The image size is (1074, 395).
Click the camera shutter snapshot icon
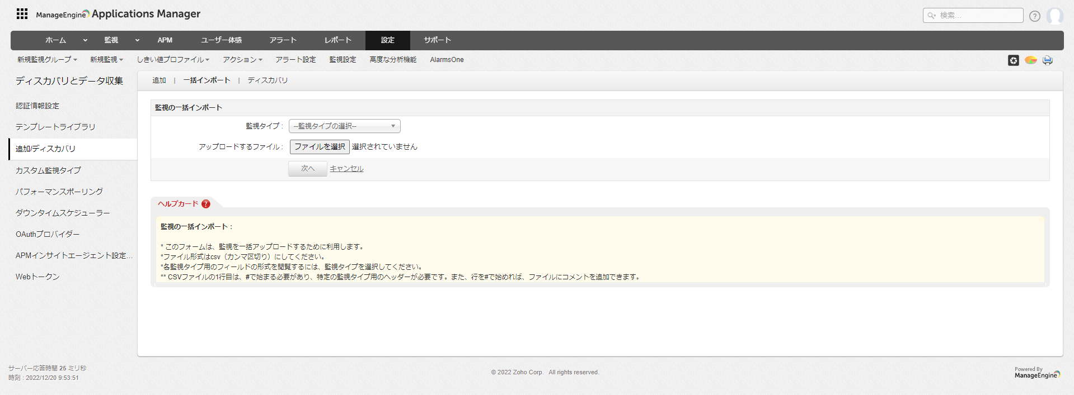pyautogui.click(x=1013, y=60)
